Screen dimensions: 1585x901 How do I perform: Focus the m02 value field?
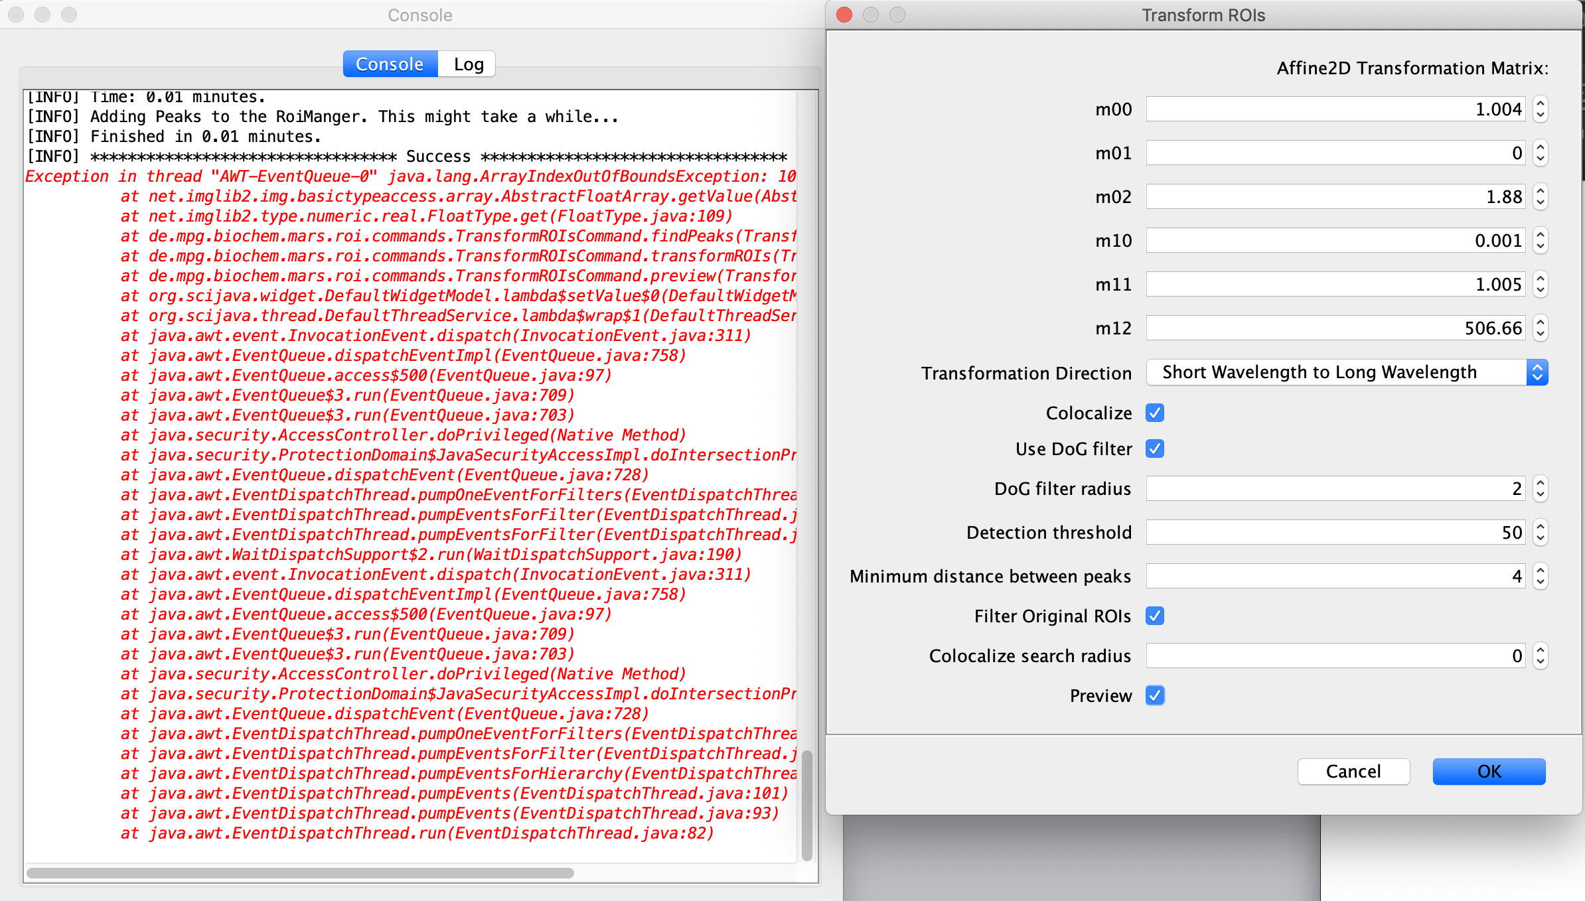click(x=1335, y=196)
